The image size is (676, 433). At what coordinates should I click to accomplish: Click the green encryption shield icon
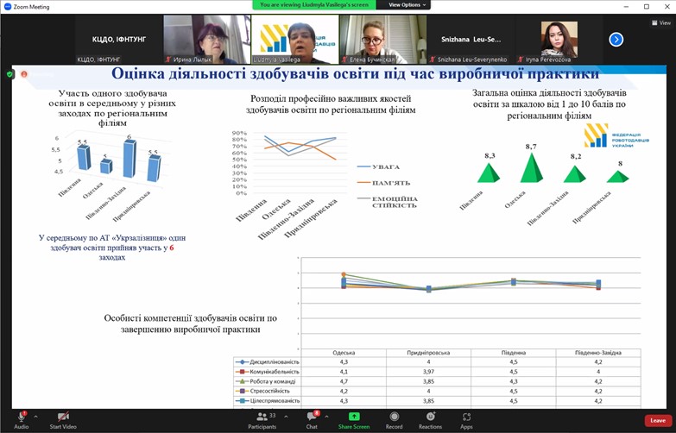[9, 74]
